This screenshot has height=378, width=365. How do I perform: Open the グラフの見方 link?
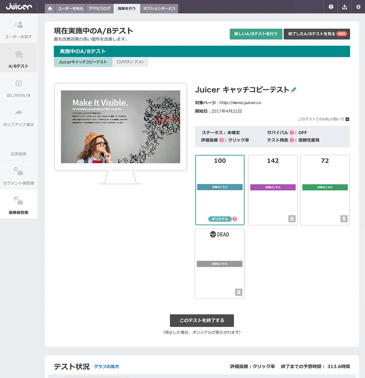point(106,367)
